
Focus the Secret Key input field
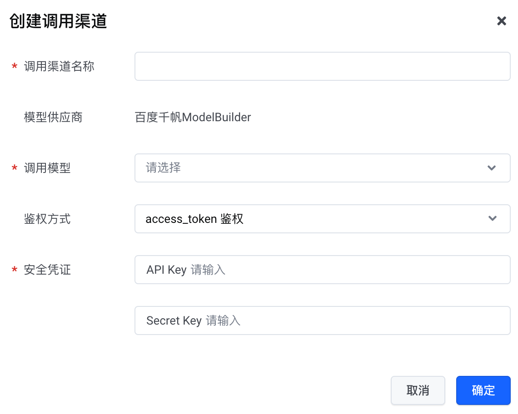click(323, 320)
